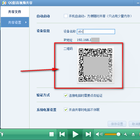Click the 自动启动 section label
This screenshot has width=140, height=140.
pyautogui.click(x=43, y=16)
